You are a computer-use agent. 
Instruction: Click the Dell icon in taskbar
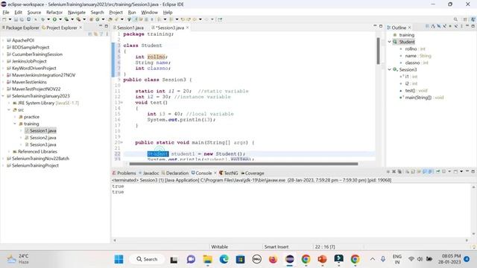pos(256,259)
